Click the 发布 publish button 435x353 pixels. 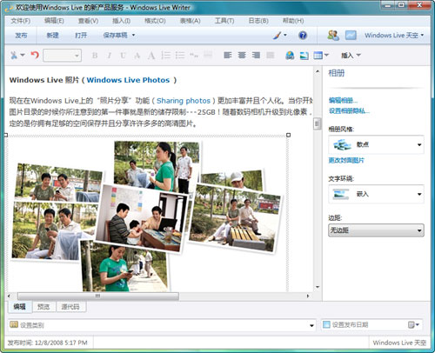21,36
